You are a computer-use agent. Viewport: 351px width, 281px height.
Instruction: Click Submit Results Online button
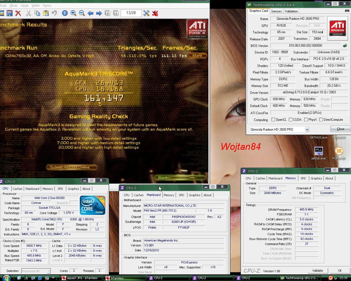click(72, 167)
